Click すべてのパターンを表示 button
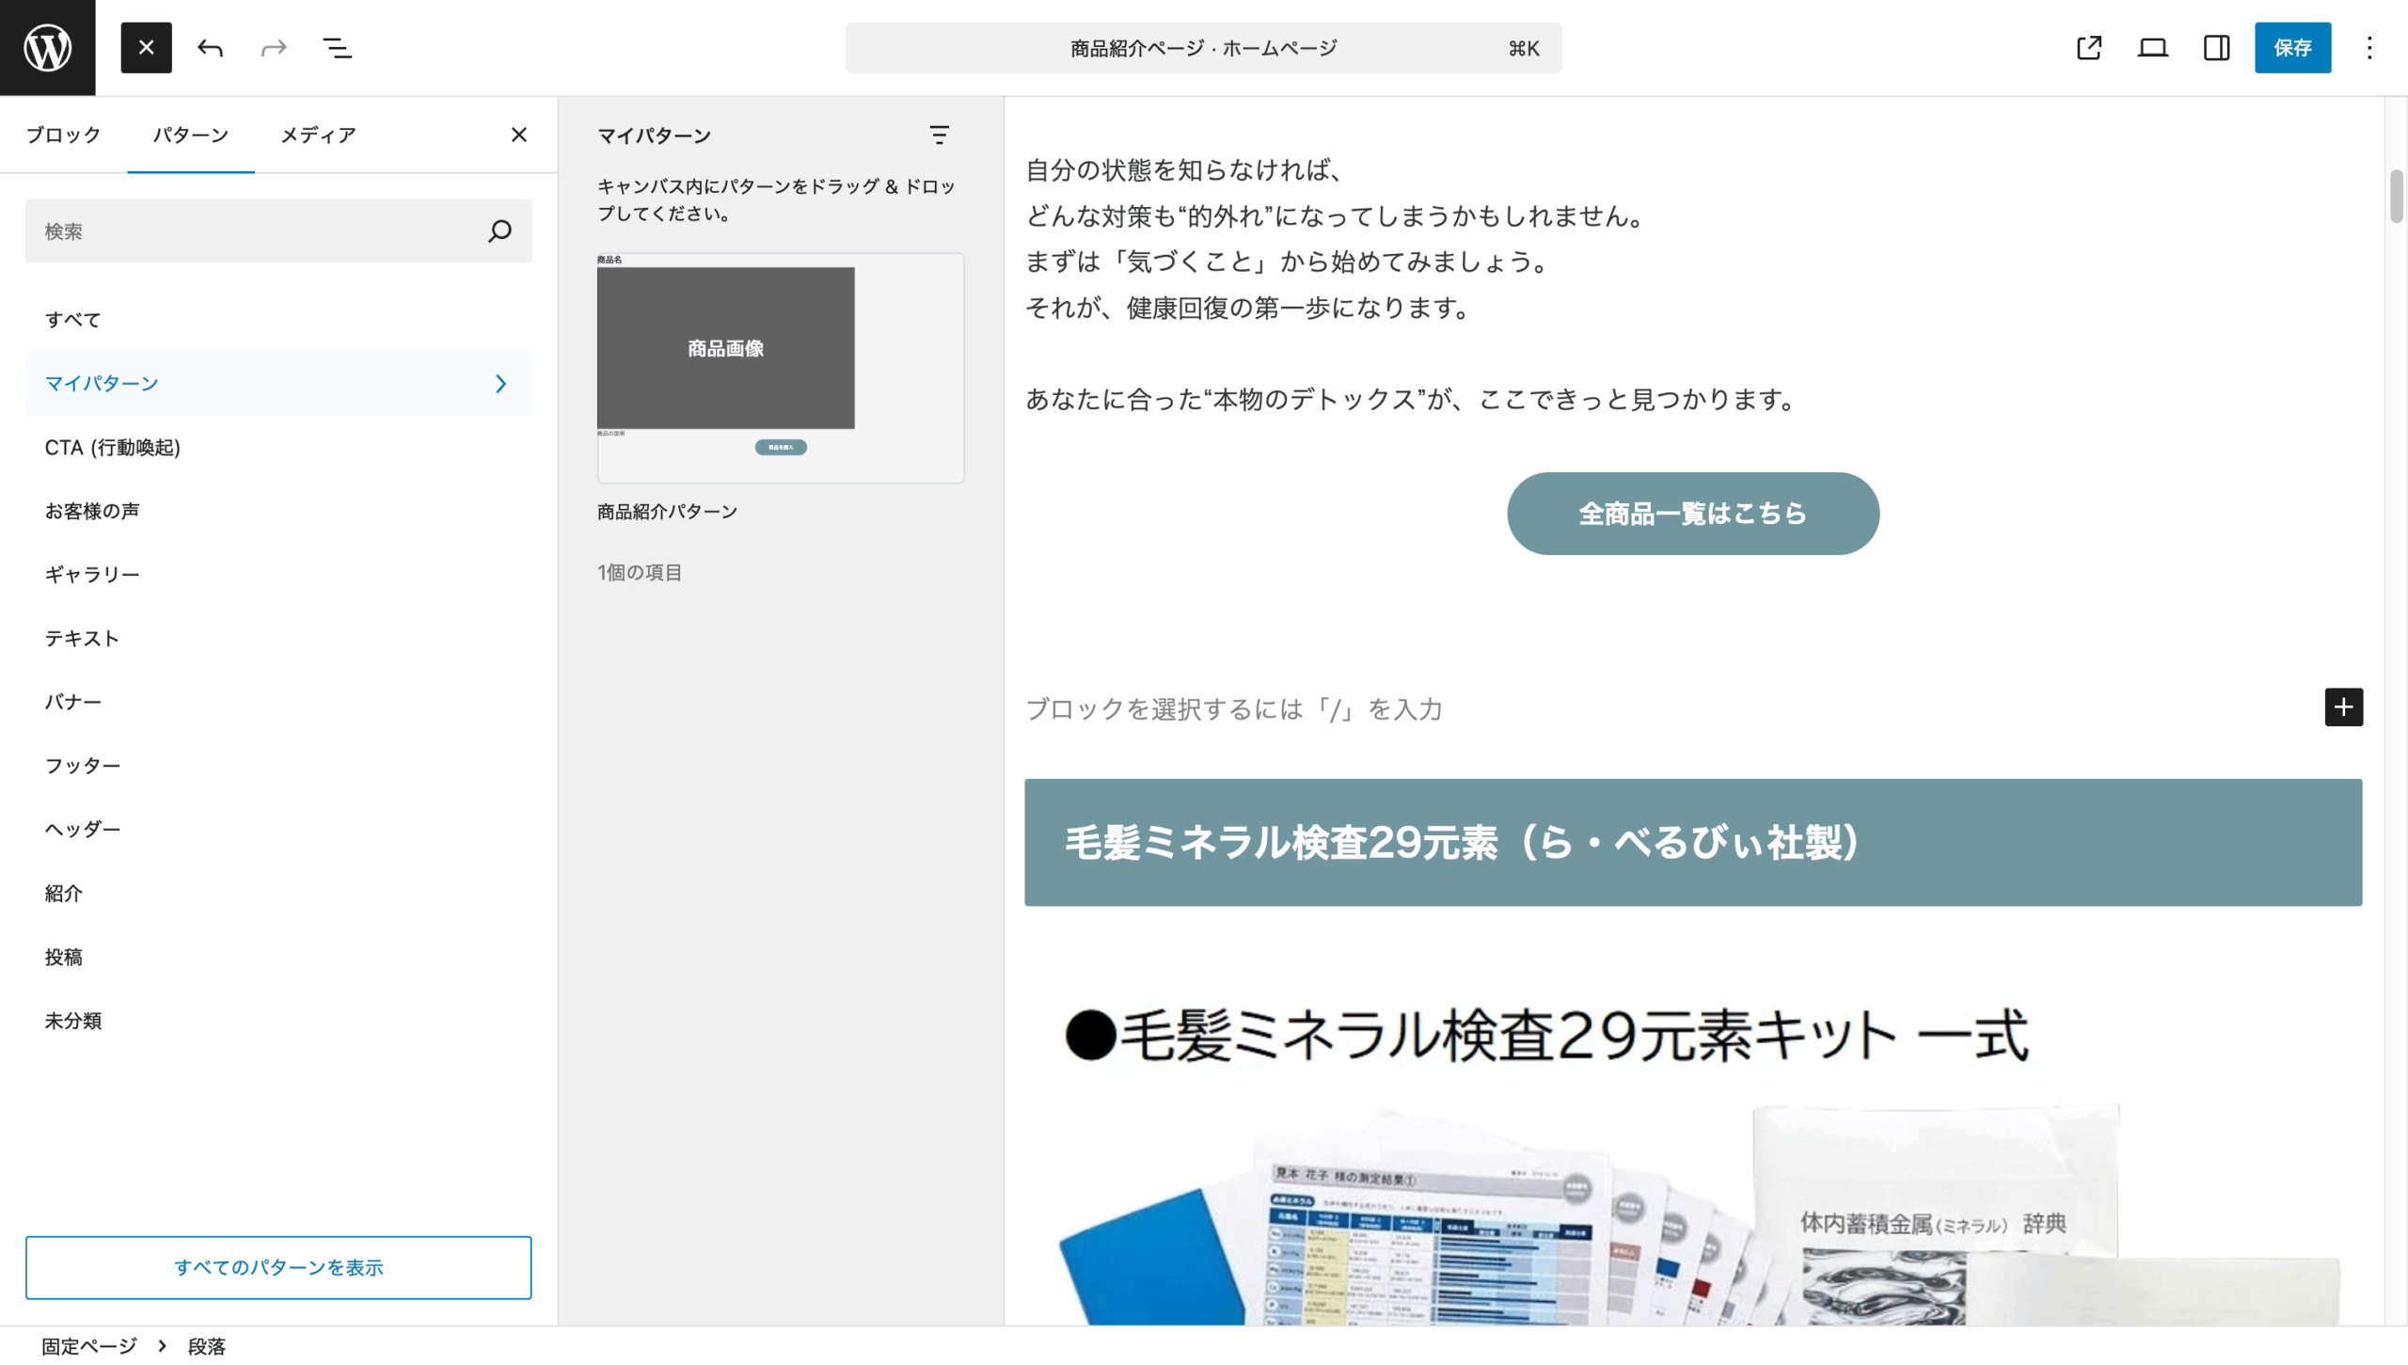Viewport: 2408px width, 1365px height. pos(278,1266)
